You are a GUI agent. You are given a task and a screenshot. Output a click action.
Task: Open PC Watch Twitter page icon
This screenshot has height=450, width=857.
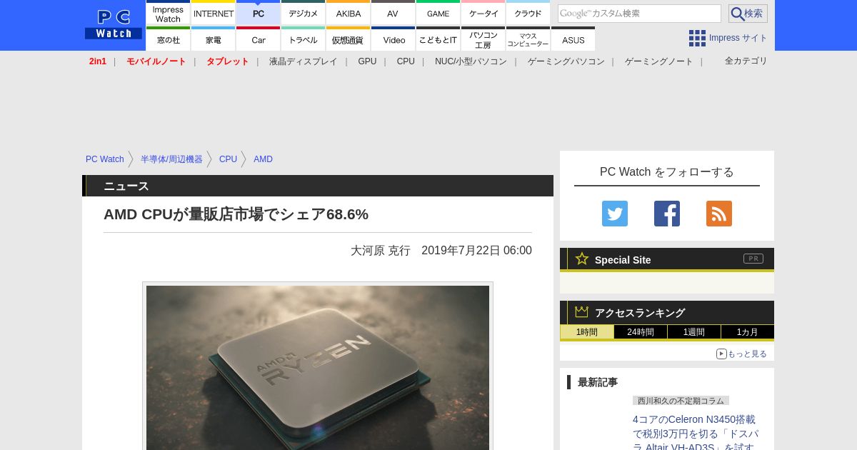(x=615, y=214)
